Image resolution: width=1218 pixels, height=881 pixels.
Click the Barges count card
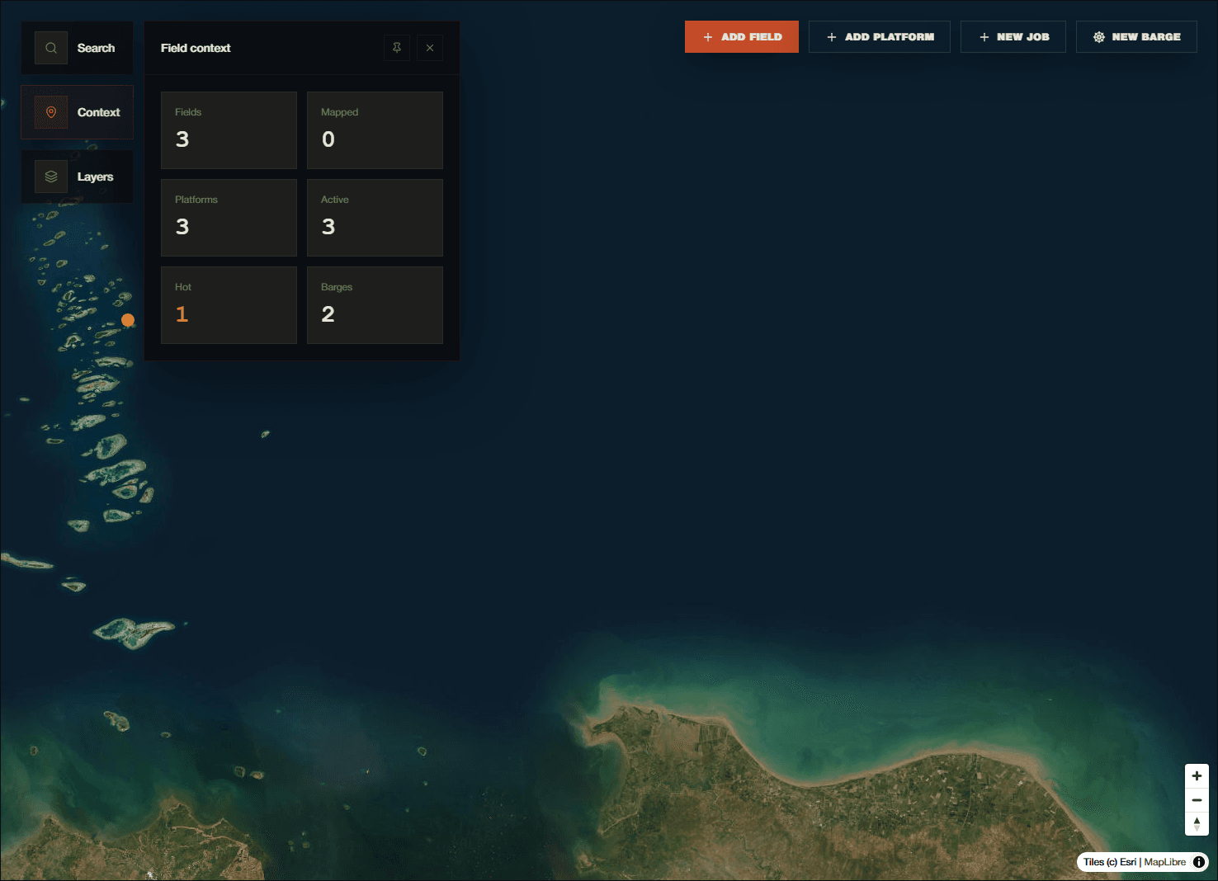coord(375,304)
